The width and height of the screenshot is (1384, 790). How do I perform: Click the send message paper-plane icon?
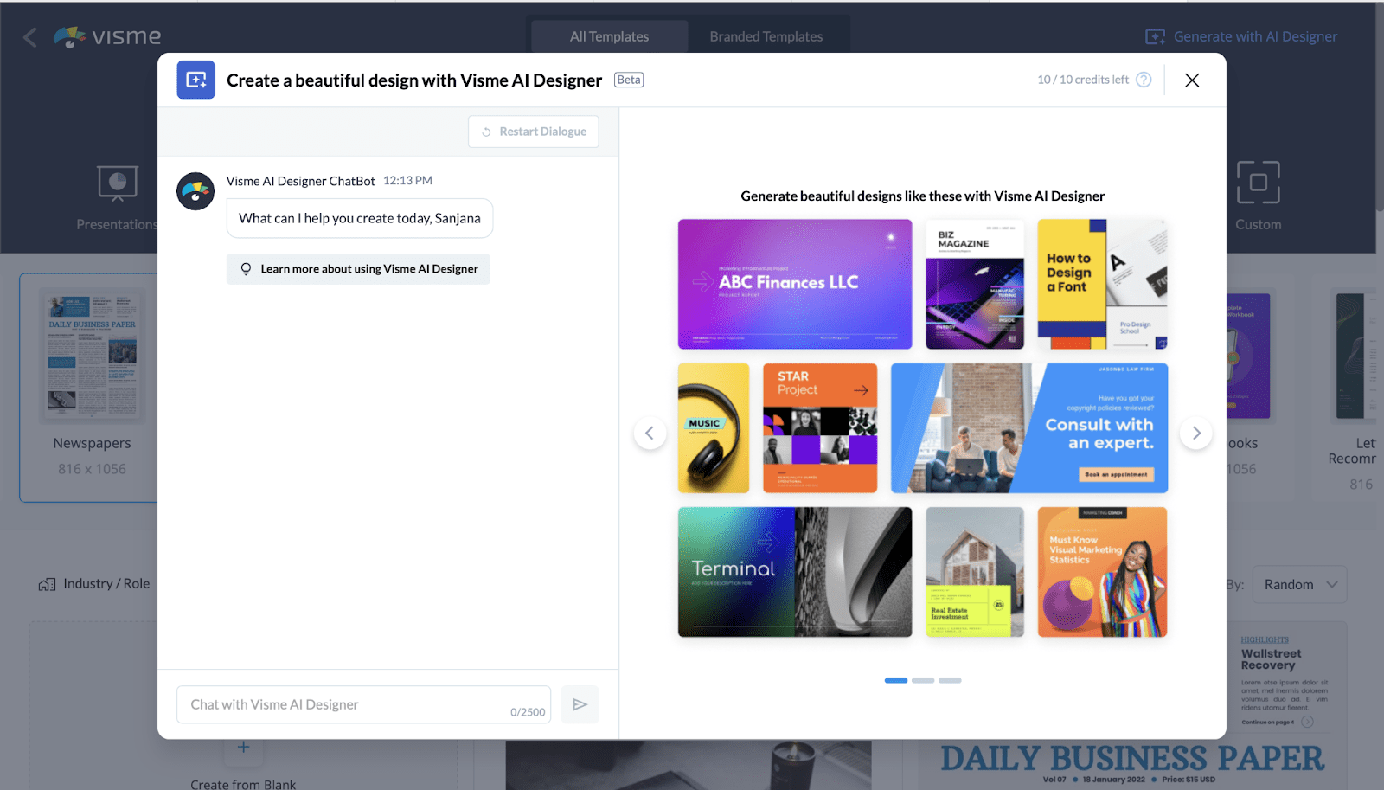coord(579,703)
